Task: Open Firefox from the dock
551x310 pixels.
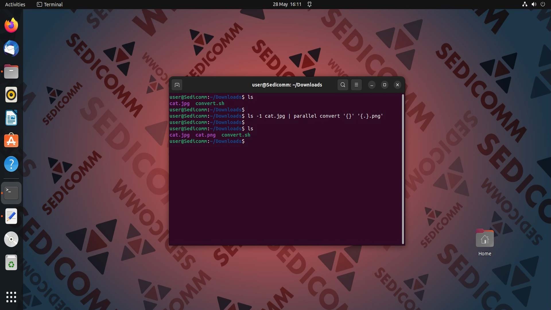Action: 11,25
